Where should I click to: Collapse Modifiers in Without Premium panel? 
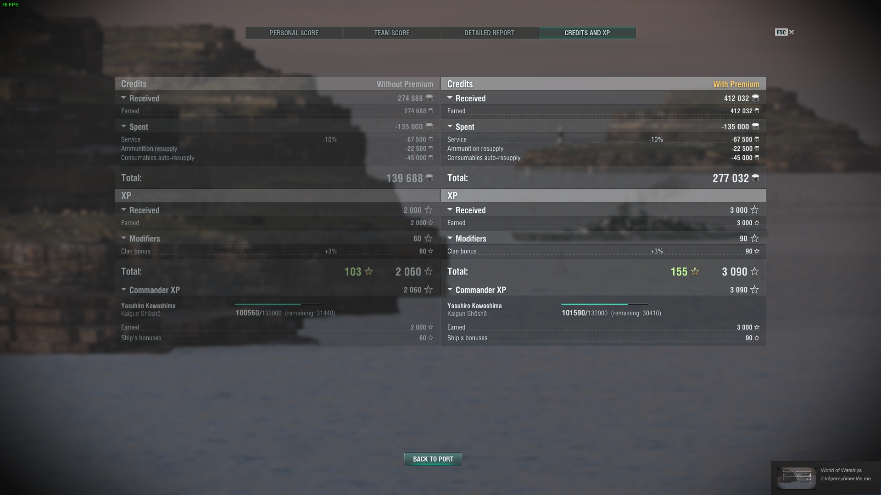[123, 238]
